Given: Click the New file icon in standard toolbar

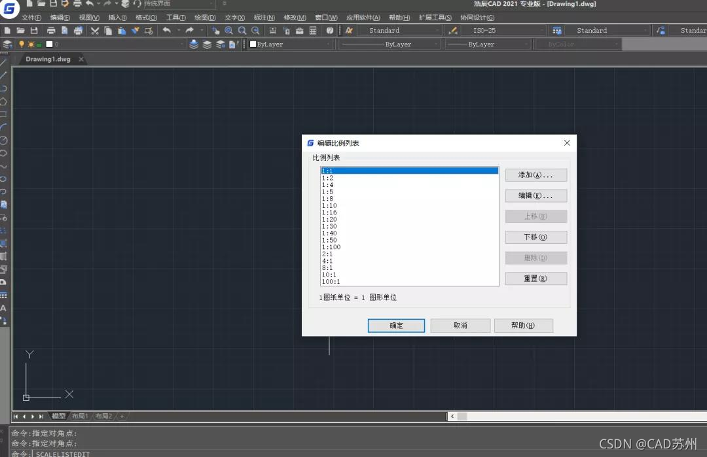Looking at the screenshot, I should coord(7,31).
